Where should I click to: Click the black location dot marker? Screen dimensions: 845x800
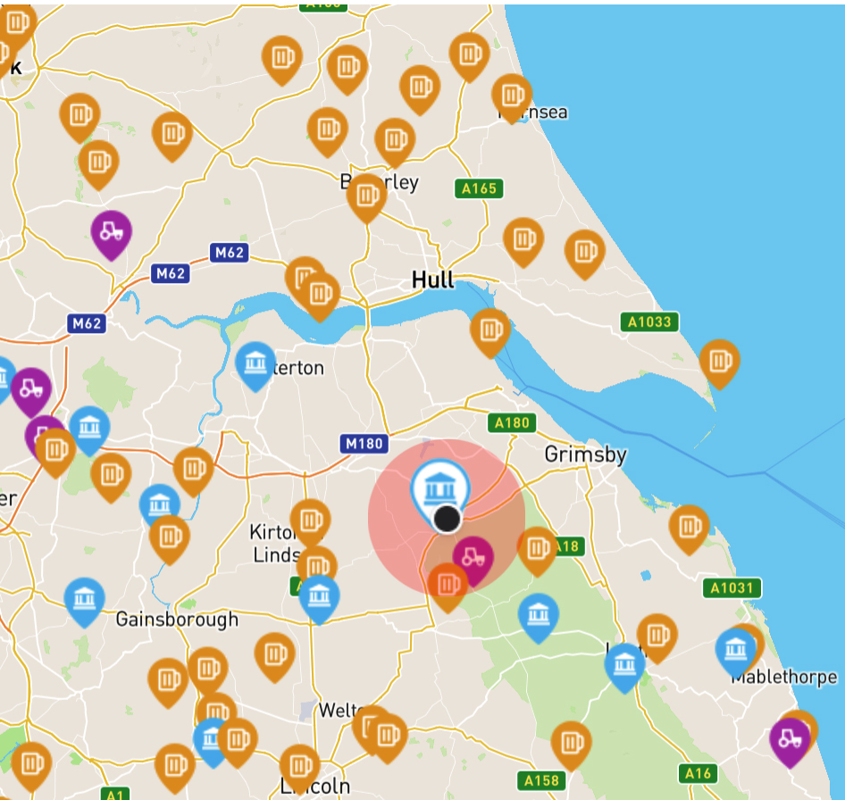pos(447,520)
